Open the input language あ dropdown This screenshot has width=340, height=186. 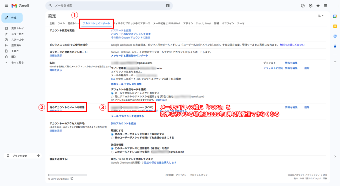[320, 16]
